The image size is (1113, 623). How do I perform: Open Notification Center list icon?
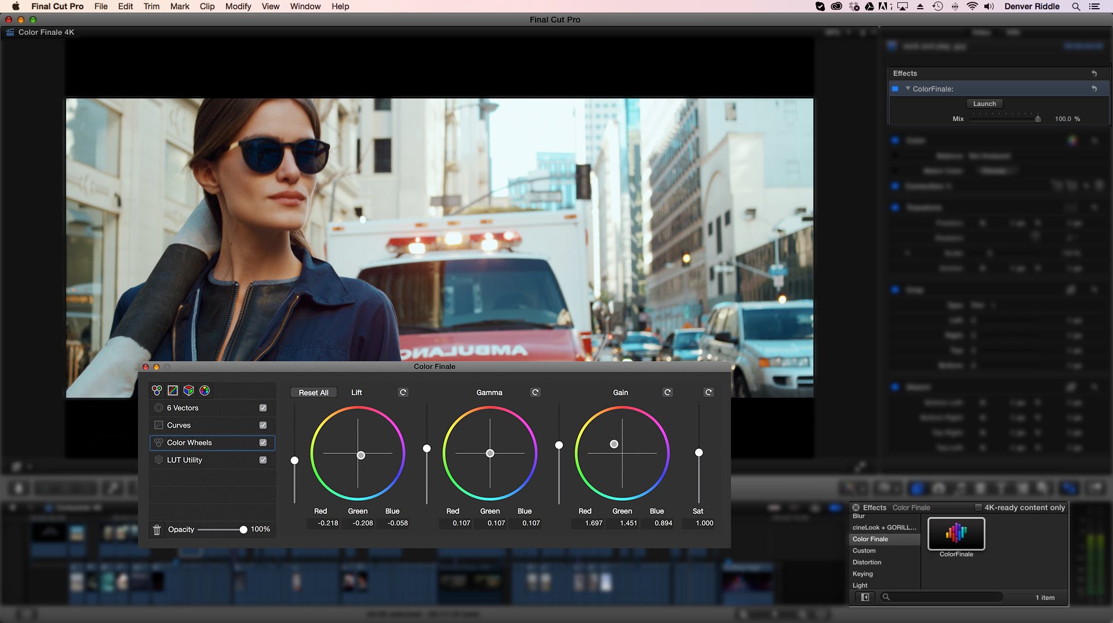click(1094, 6)
